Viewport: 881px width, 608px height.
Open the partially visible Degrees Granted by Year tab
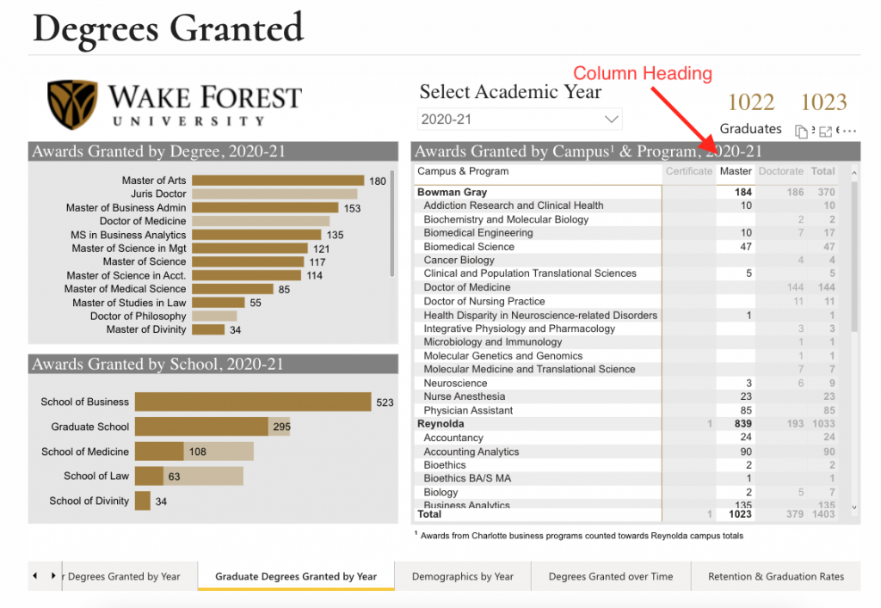pyautogui.click(x=129, y=576)
